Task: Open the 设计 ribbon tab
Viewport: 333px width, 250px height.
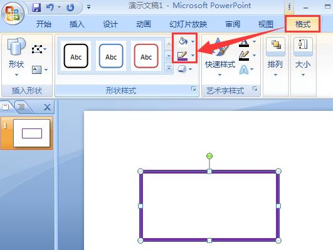Action: coord(110,24)
